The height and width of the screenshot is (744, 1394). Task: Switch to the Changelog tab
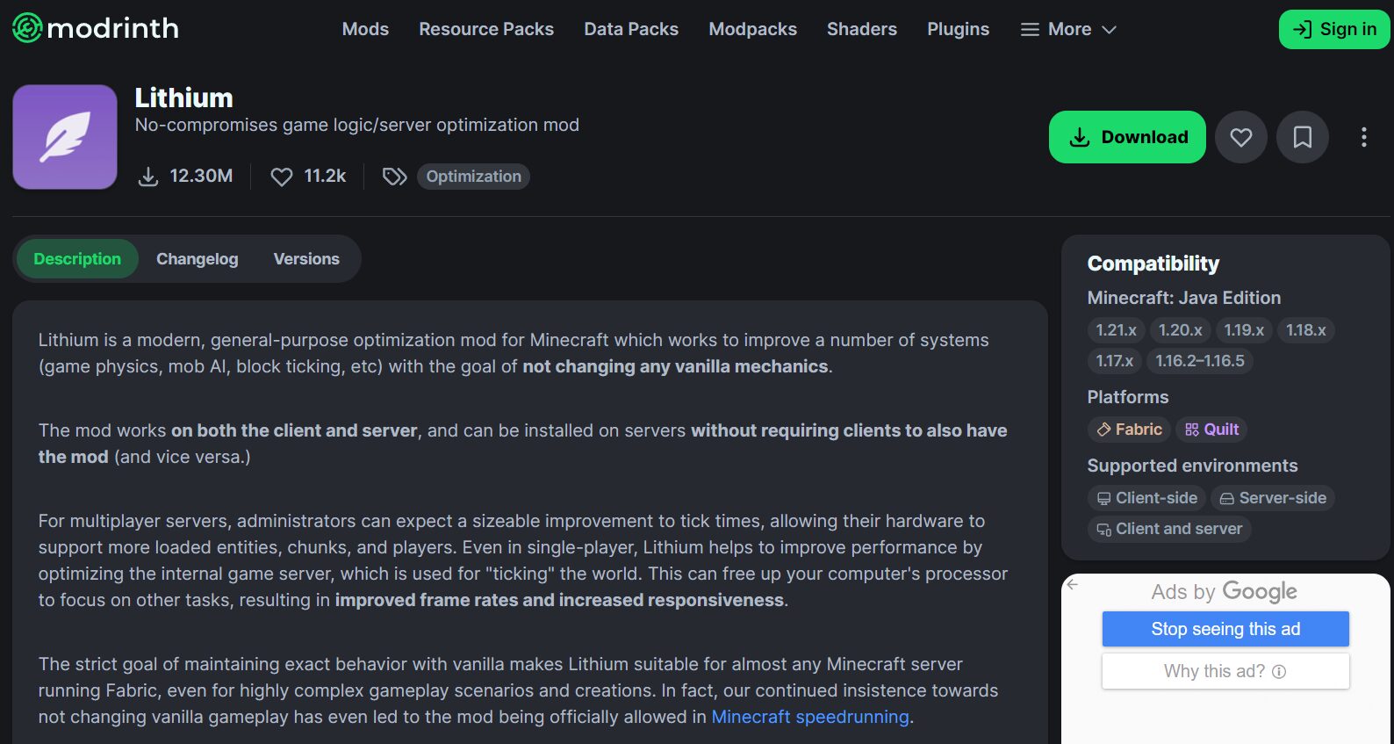[x=197, y=259]
